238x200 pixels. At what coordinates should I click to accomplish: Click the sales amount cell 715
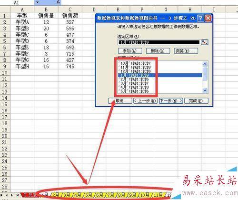click(x=70, y=54)
